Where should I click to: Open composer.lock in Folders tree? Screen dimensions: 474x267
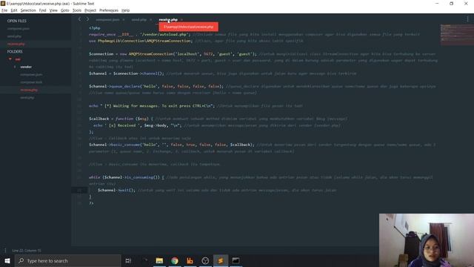click(x=31, y=82)
